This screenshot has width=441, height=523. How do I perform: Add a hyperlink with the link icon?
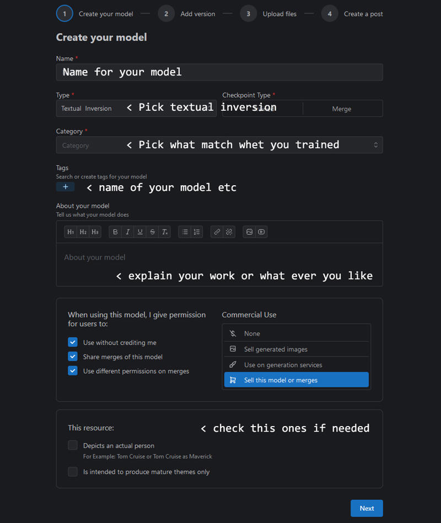pos(217,232)
